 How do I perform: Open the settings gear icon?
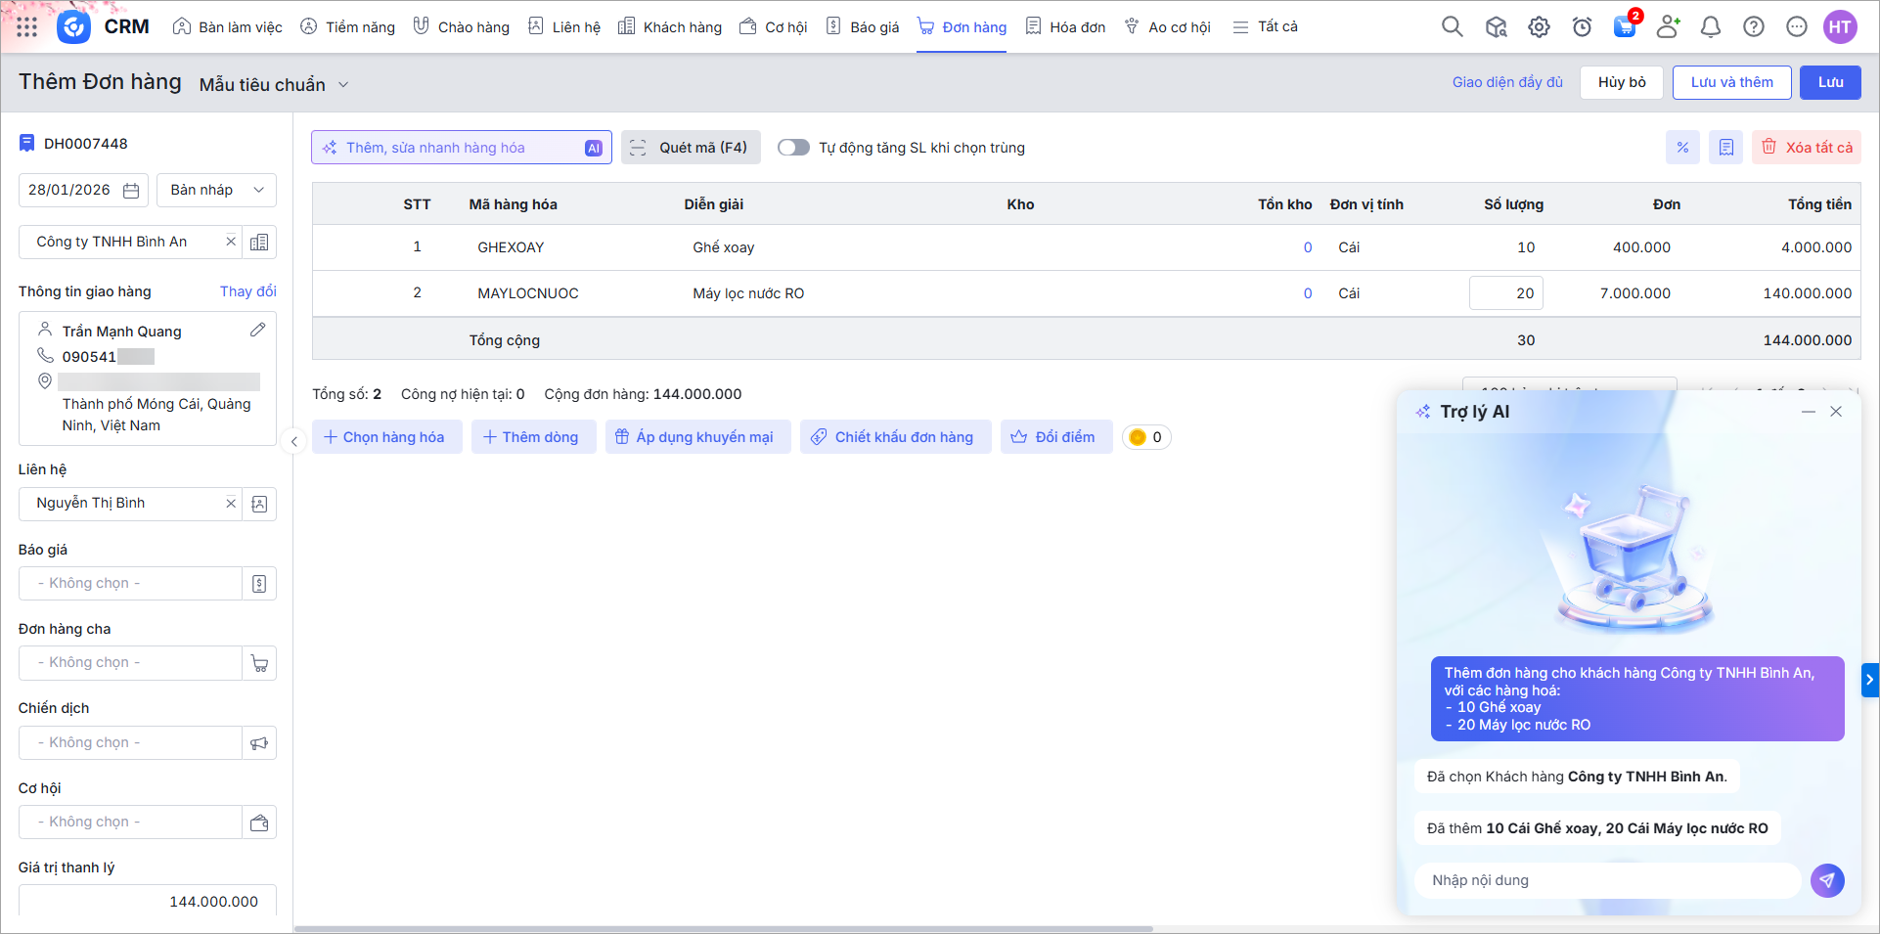[x=1539, y=27]
